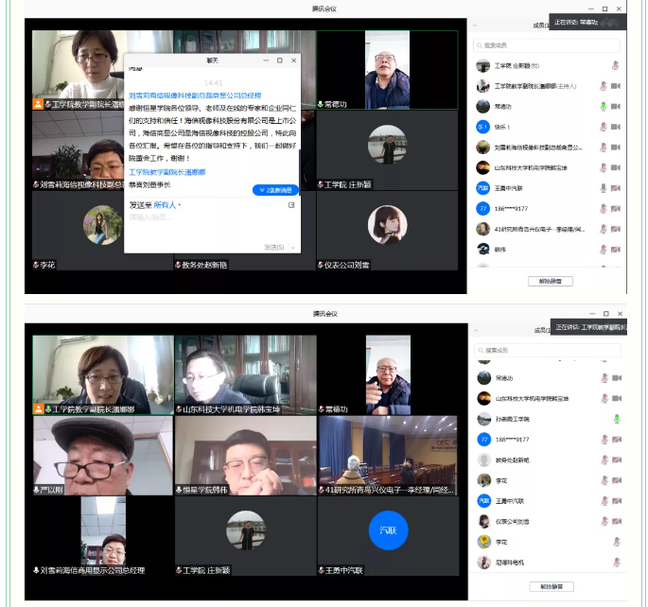
Task: Open the 发送至 所有人 recipient dropdown
Action: coord(166,205)
